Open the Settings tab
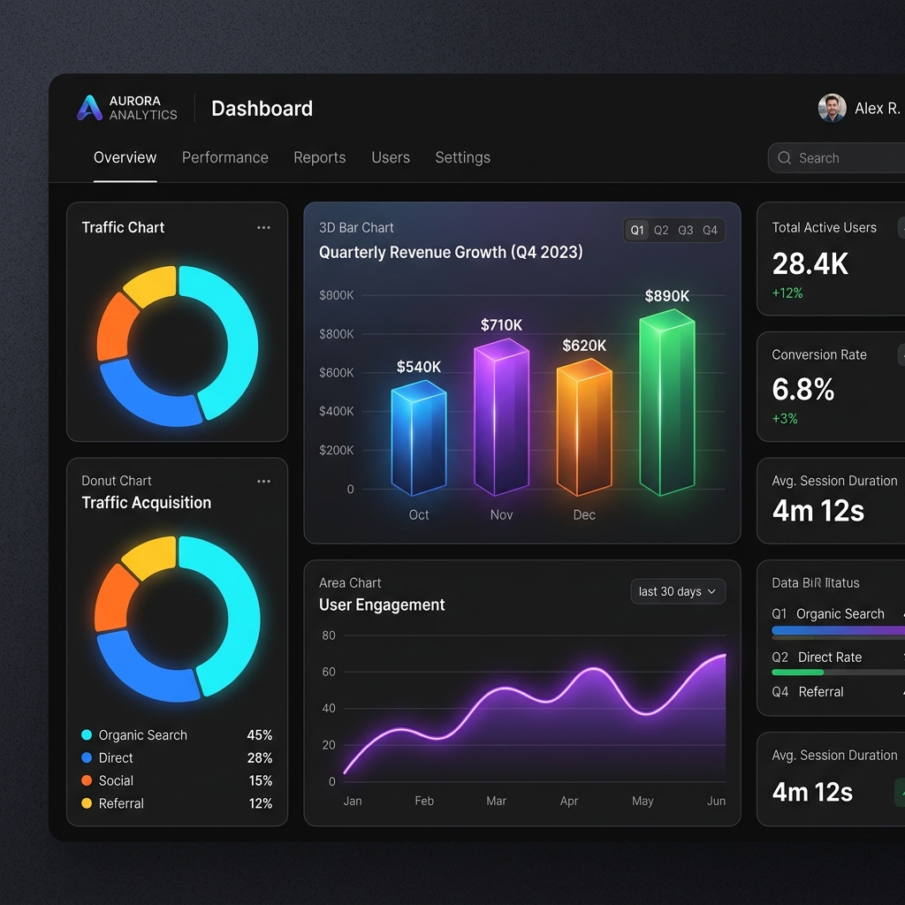905x905 pixels. click(x=463, y=157)
